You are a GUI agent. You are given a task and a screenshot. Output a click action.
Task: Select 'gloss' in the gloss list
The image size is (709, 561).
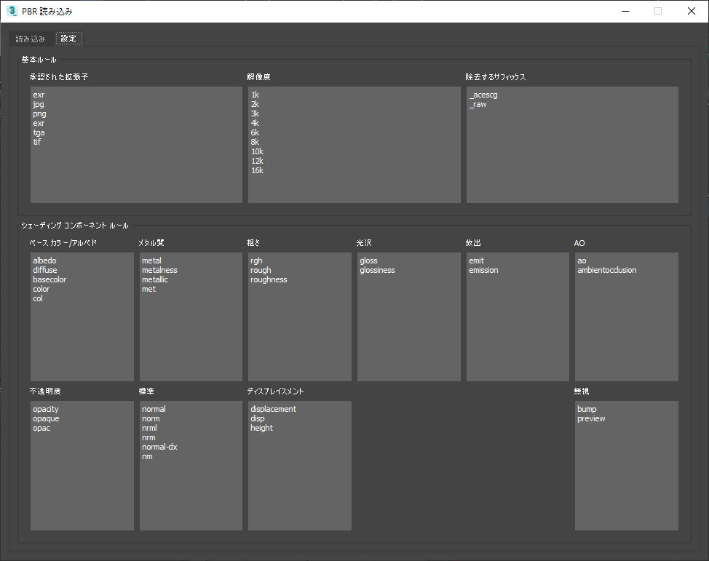[x=368, y=260]
